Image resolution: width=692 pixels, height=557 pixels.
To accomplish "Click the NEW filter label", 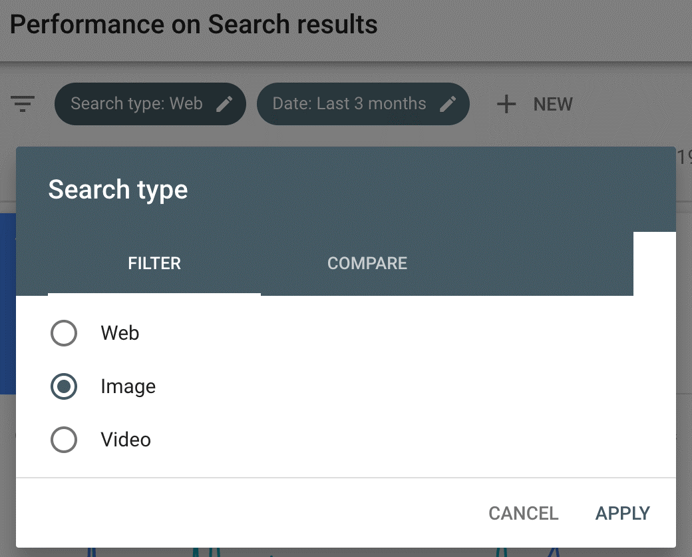I will click(553, 105).
